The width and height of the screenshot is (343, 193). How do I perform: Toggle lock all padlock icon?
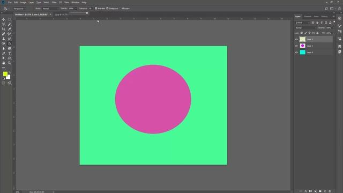pyautogui.click(x=317, y=33)
